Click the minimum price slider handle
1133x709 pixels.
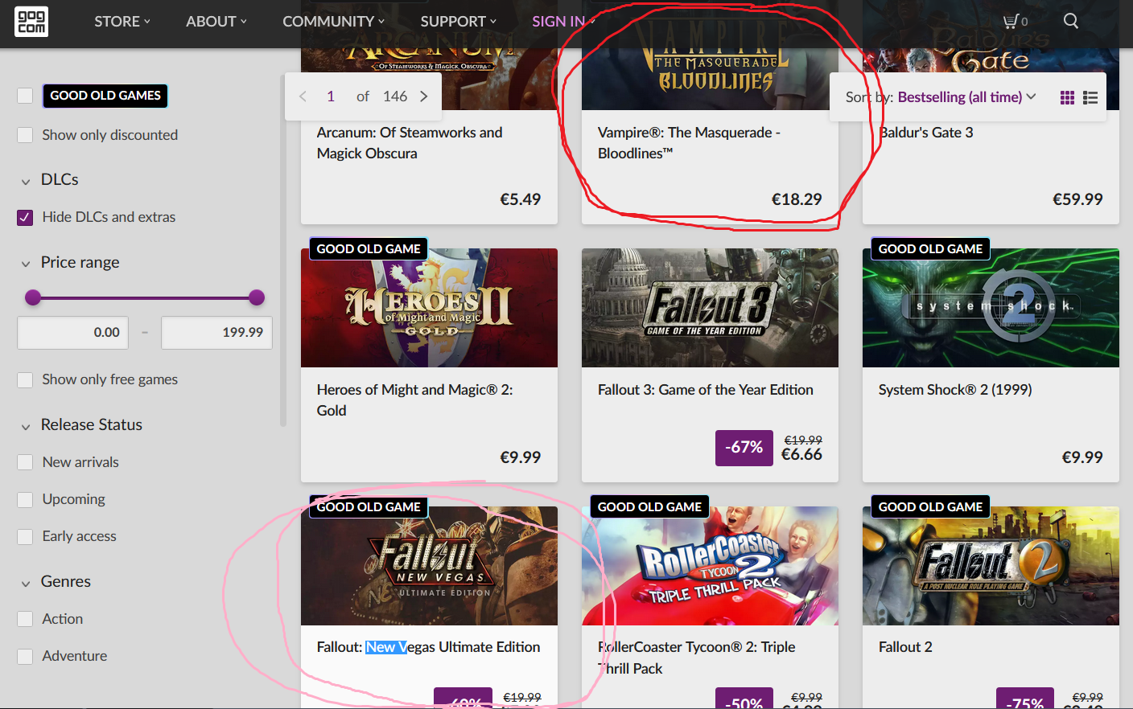click(x=33, y=297)
